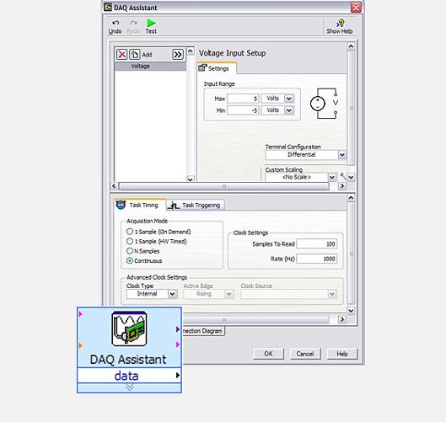Switch to the Task Timing tab
Viewport: 446px width, 422px height.
coord(140,205)
